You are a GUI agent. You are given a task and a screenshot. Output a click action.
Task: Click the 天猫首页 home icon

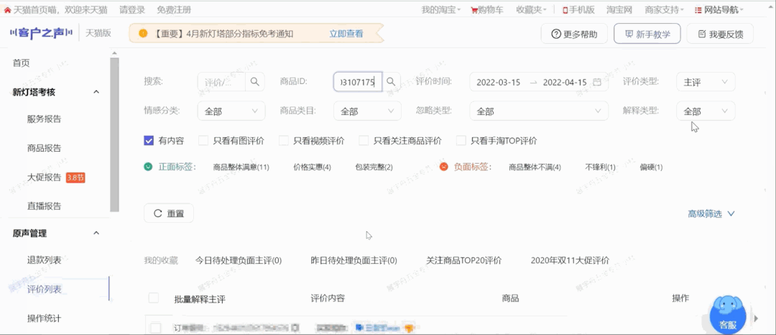tap(8, 10)
